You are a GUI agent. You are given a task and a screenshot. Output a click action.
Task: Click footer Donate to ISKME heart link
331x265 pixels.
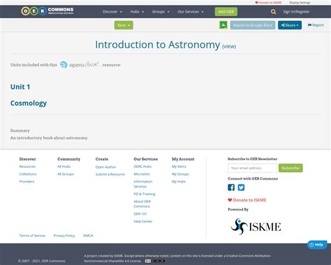coord(247,200)
